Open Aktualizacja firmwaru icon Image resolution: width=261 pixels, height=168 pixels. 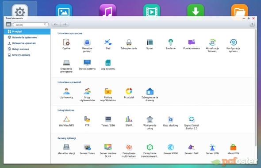(x=212, y=42)
